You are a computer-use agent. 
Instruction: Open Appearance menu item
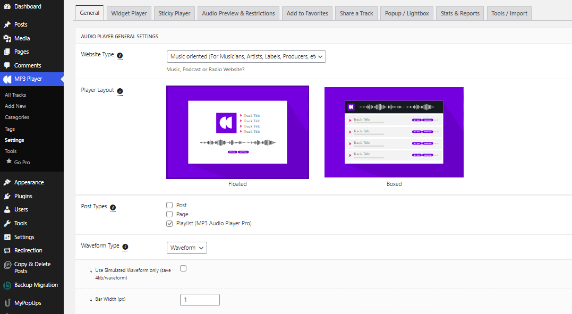(32, 183)
